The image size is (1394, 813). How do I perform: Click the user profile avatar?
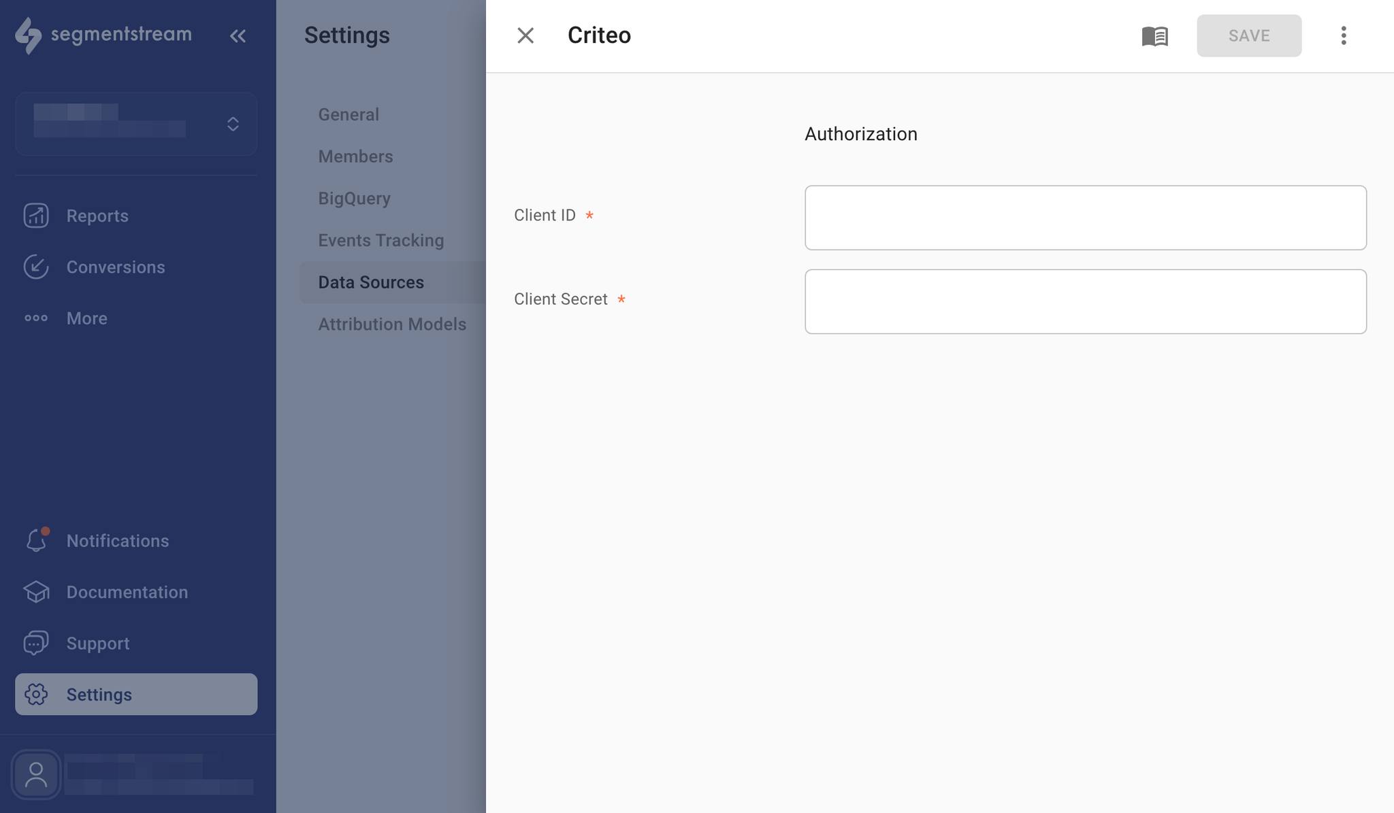point(36,774)
